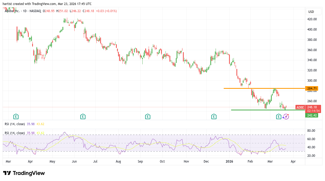Click the purple lightning bolt event icon
Viewport: 325px width, 181px height.
[286, 116]
